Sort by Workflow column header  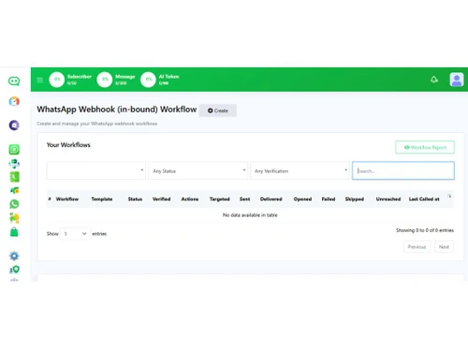pyautogui.click(x=67, y=199)
